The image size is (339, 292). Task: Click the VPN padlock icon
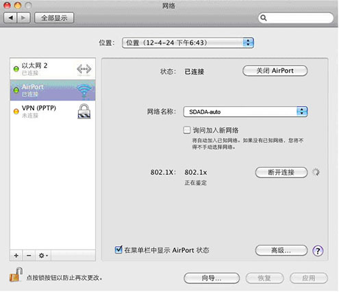click(84, 111)
